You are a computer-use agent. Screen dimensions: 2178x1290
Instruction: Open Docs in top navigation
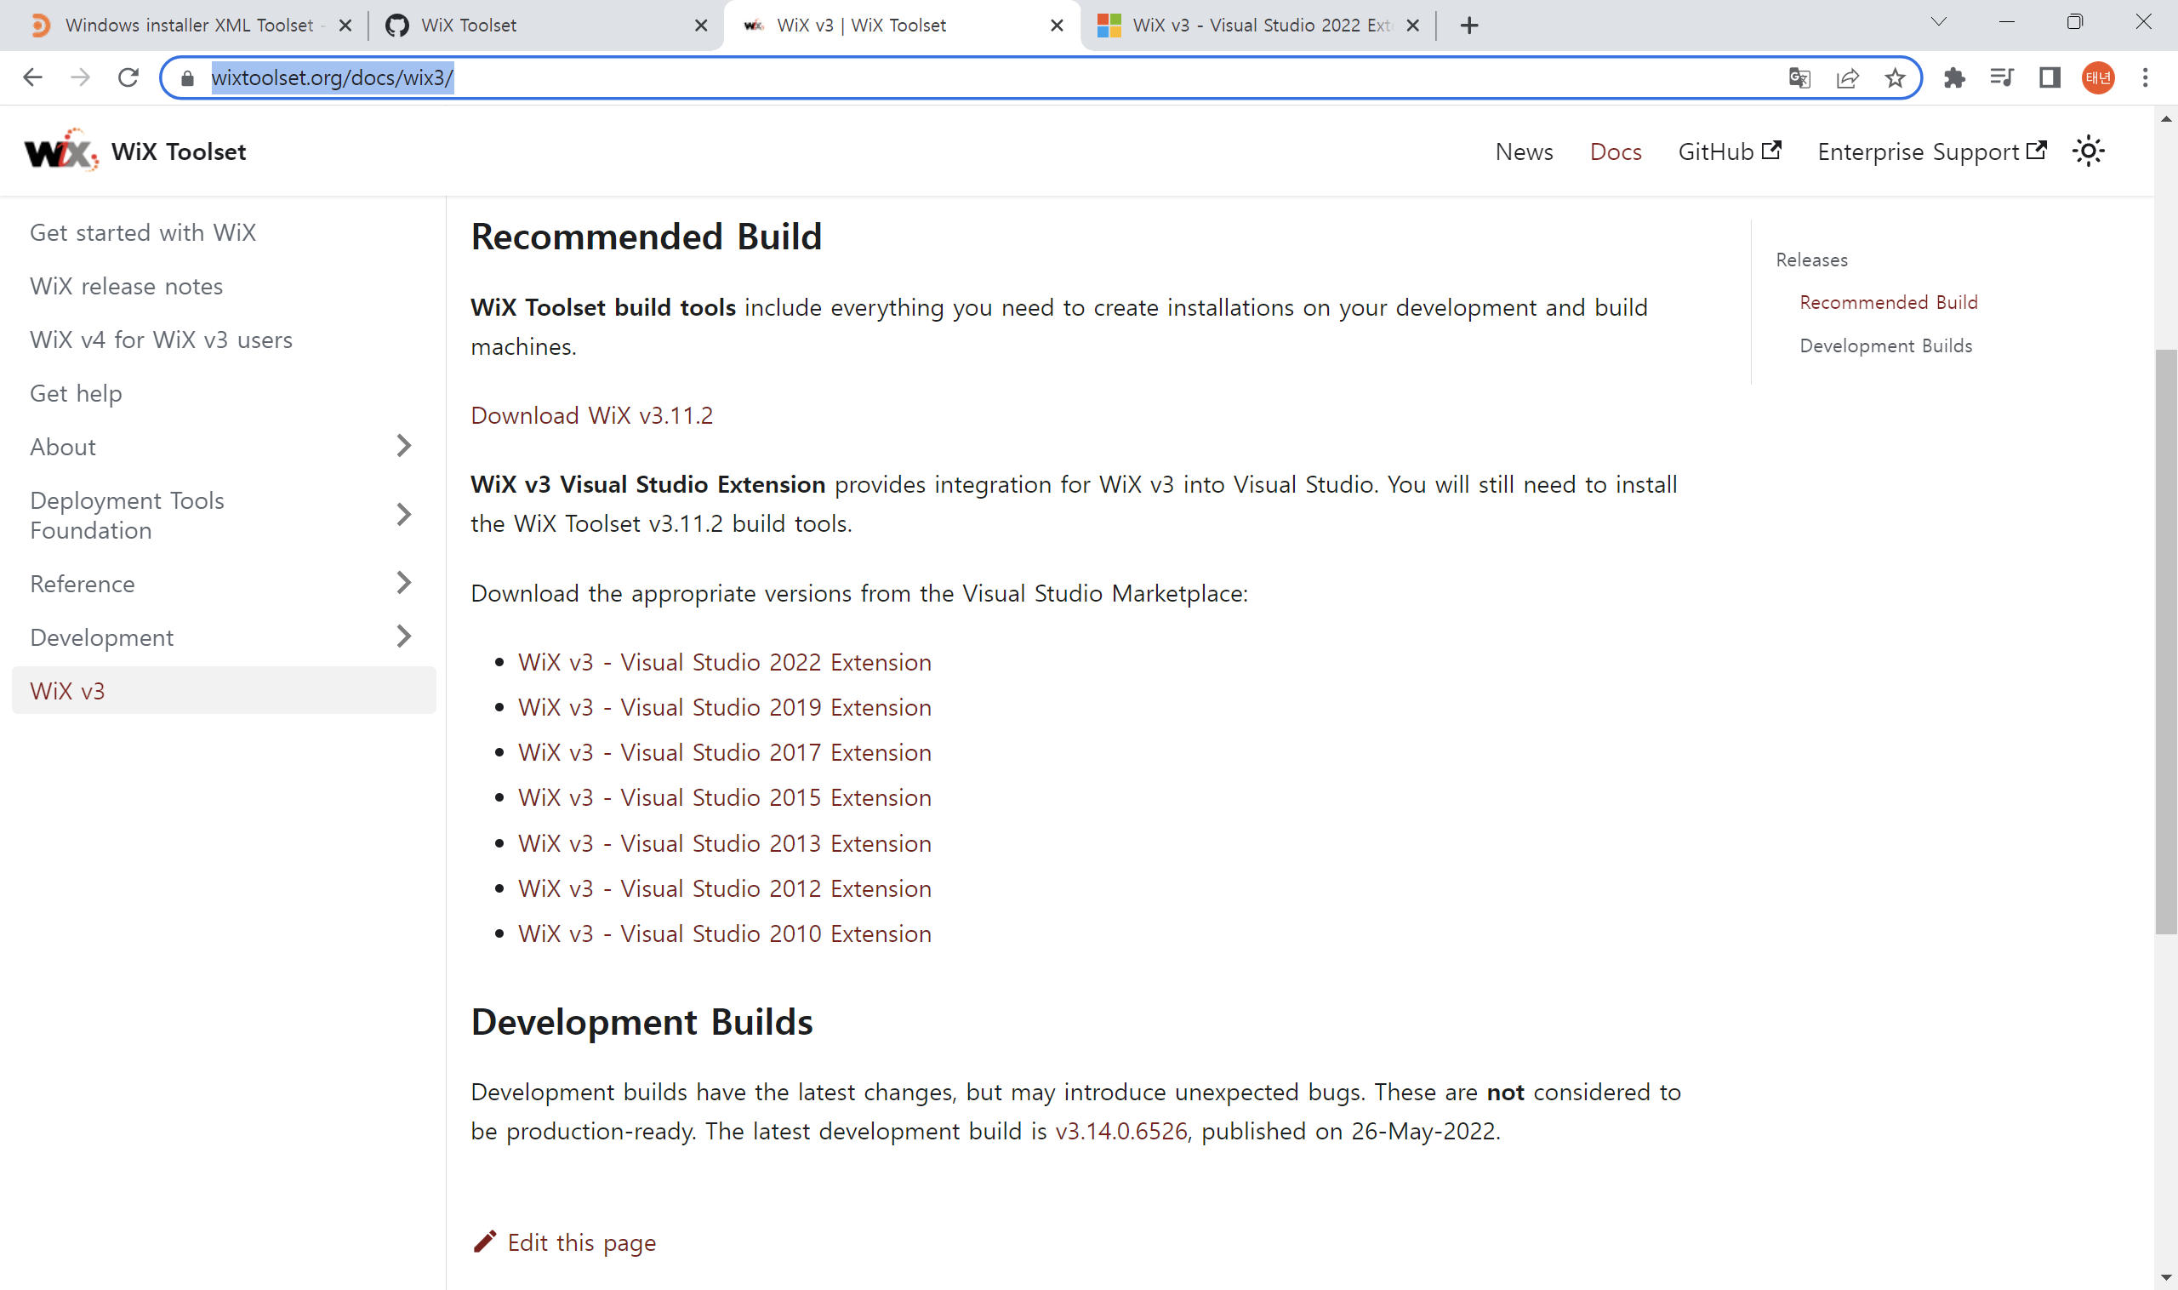(1615, 151)
